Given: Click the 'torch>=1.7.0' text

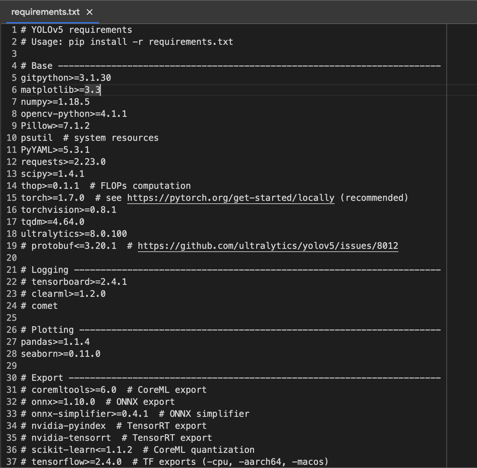Looking at the screenshot, I should pyautogui.click(x=53, y=198).
